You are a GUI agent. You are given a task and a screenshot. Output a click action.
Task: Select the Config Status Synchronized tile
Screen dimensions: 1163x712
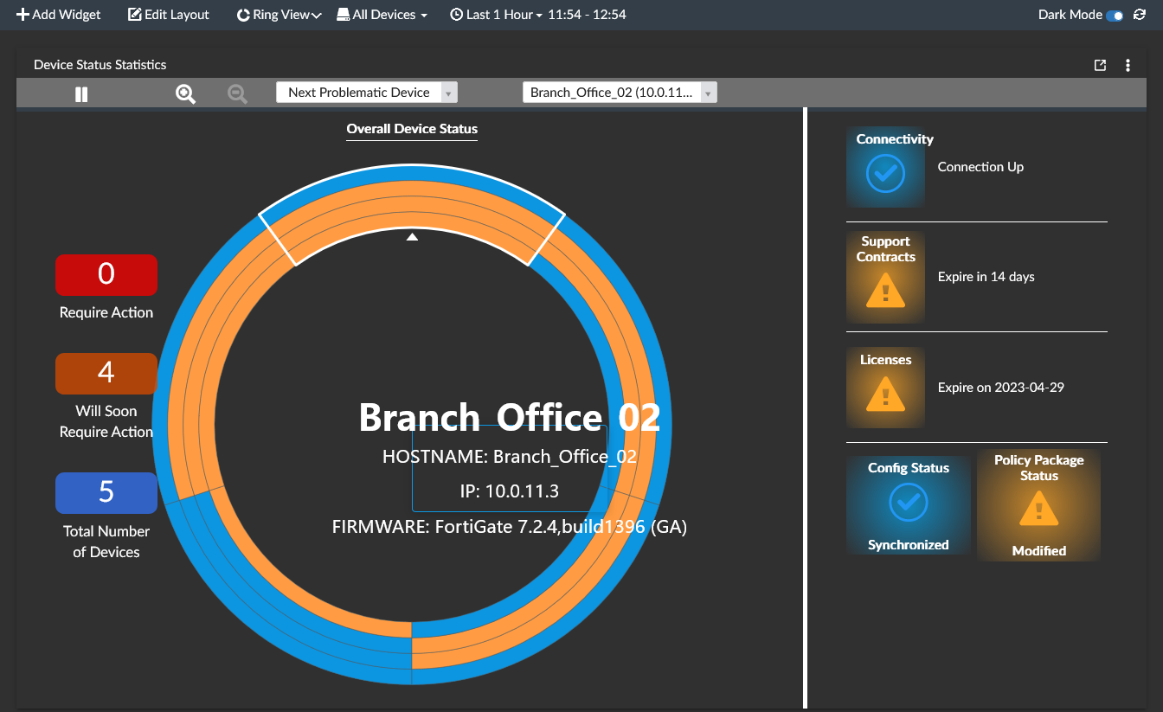point(909,505)
